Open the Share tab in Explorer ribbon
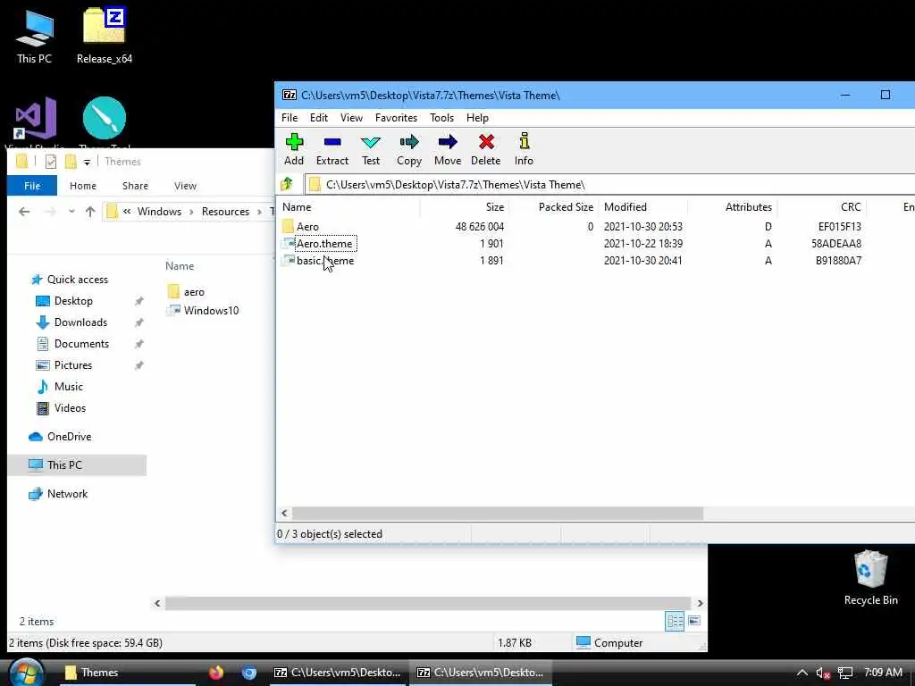The image size is (915, 686). 135,186
